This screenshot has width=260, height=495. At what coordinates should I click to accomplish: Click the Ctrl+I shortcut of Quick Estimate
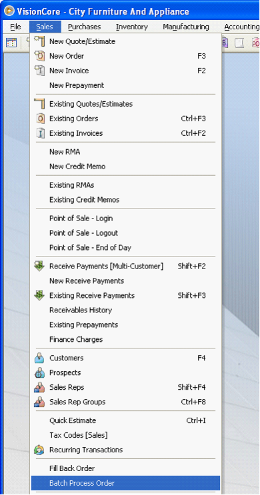(x=196, y=420)
